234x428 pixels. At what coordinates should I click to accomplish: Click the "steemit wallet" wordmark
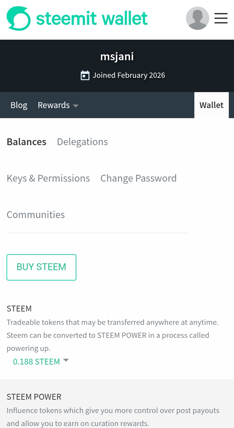(x=92, y=19)
